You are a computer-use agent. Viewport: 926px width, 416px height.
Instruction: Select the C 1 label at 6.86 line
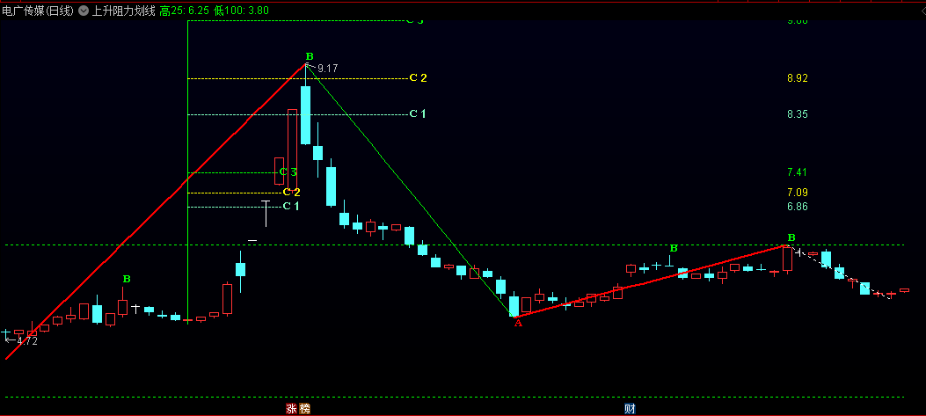(291, 206)
